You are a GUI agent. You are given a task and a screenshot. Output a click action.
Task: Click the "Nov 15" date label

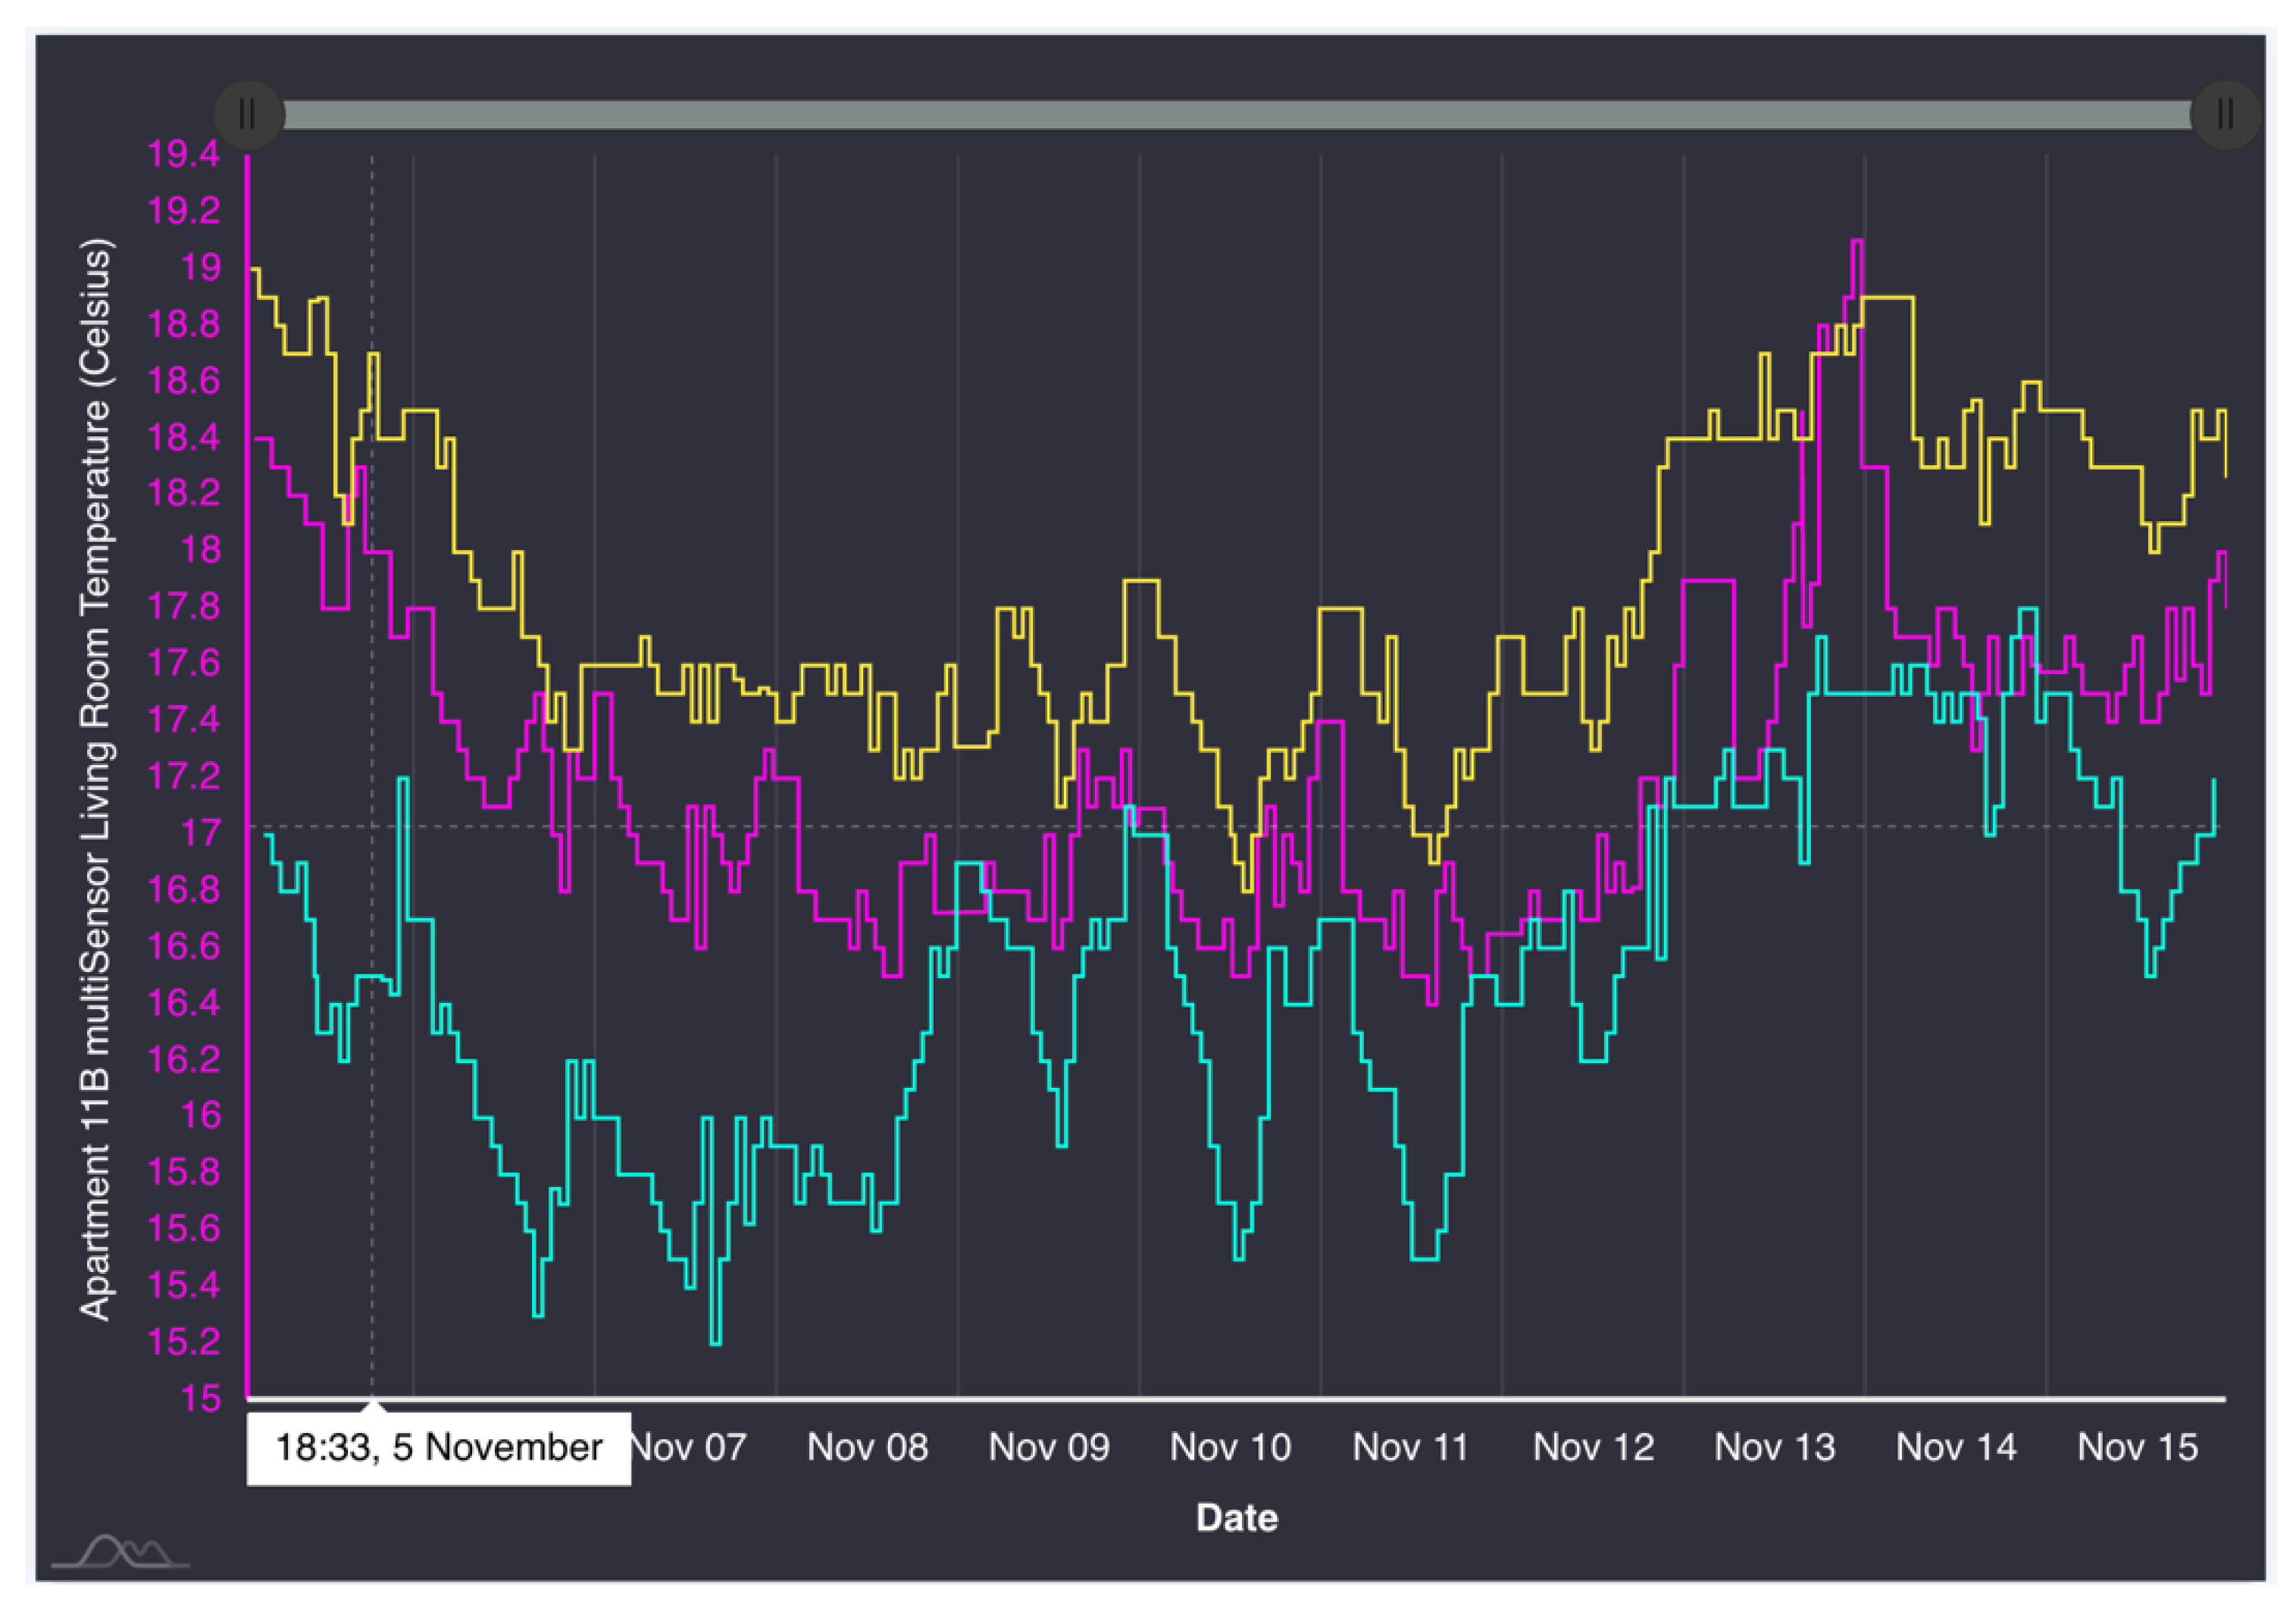tap(2138, 1447)
